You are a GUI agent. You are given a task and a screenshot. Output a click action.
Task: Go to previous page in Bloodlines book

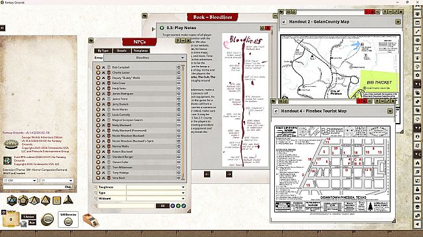207,174
